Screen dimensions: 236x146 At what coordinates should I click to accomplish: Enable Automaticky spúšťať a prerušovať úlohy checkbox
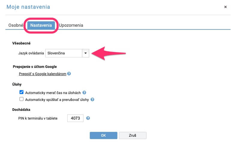[22, 99]
